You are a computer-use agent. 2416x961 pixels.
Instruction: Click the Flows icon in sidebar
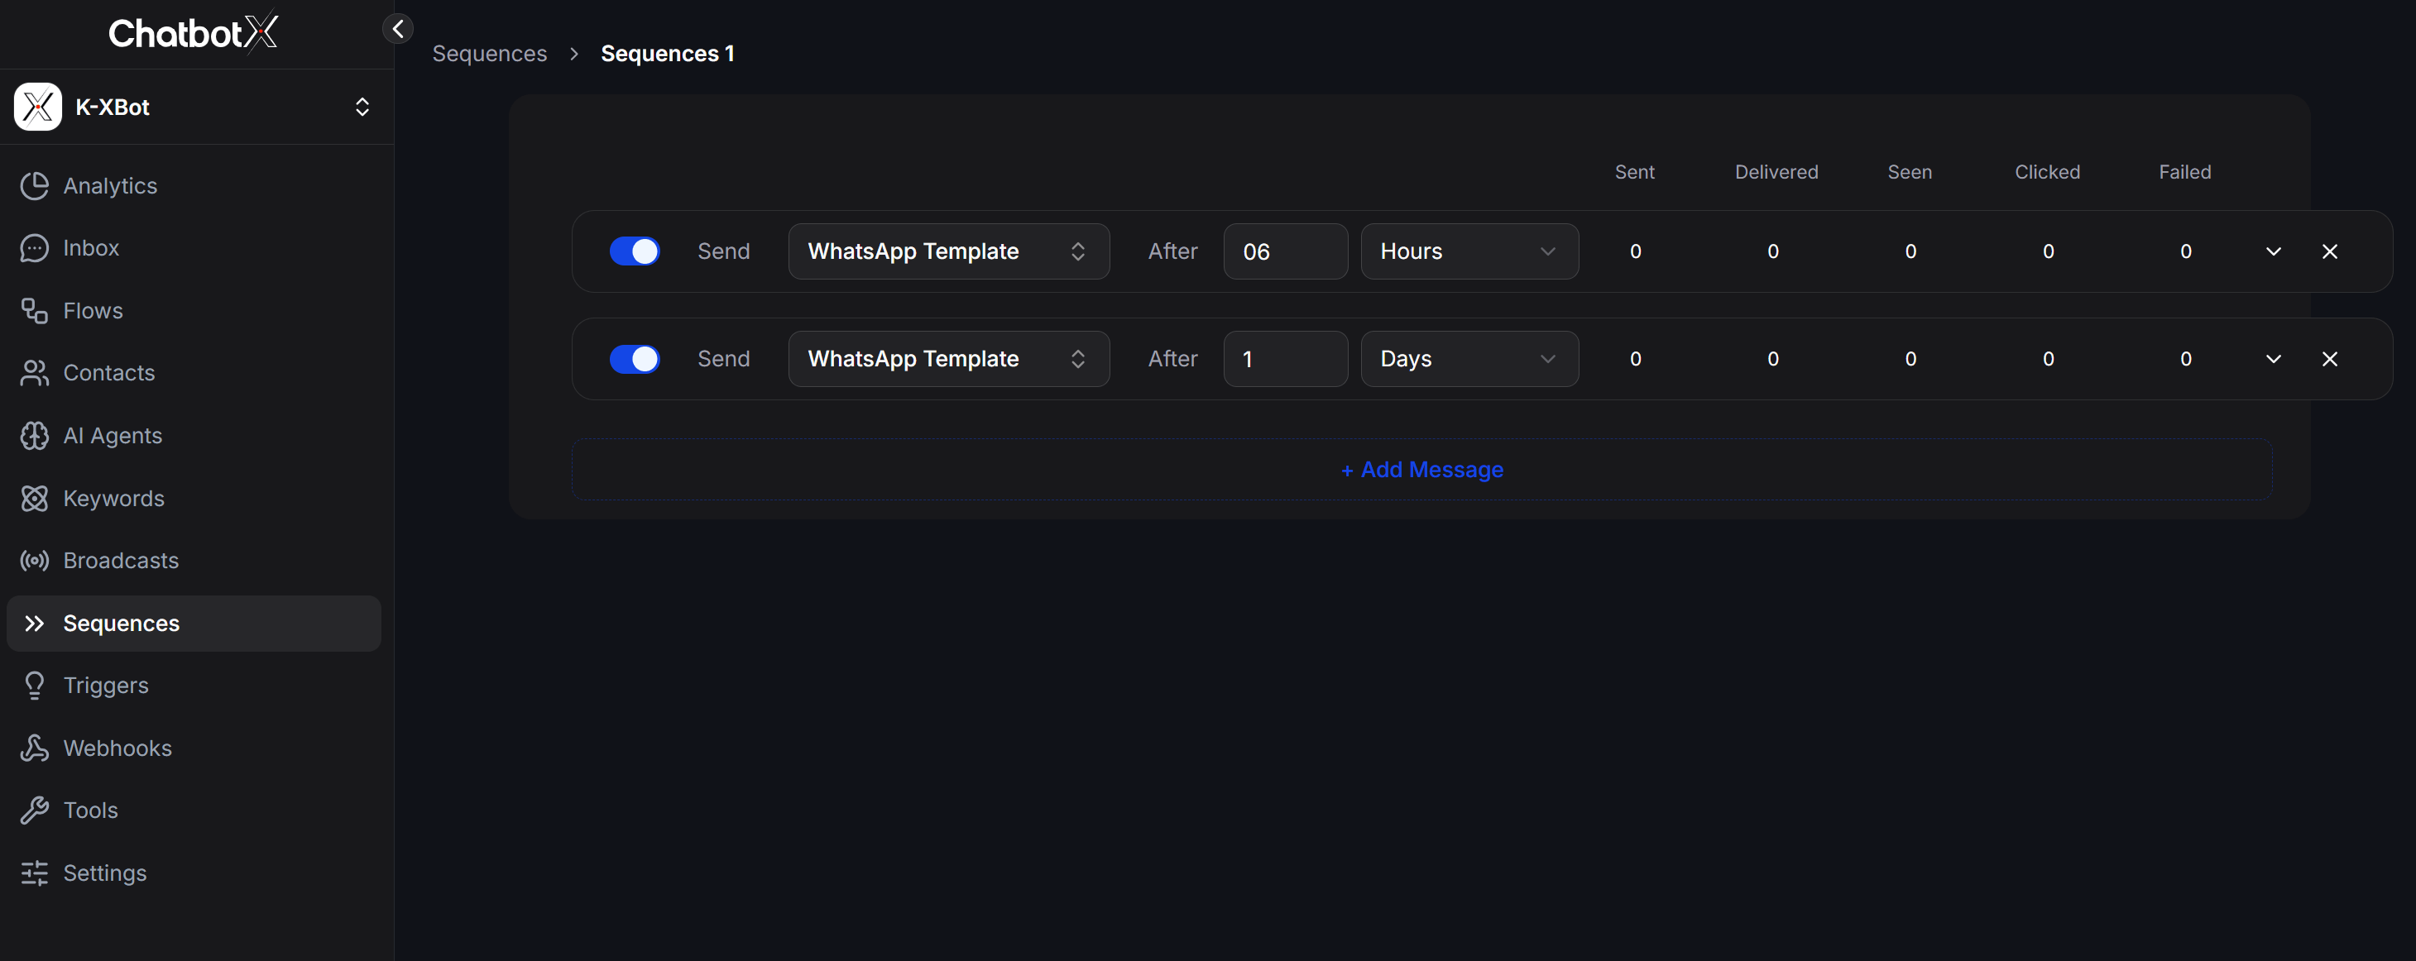pyautogui.click(x=35, y=310)
